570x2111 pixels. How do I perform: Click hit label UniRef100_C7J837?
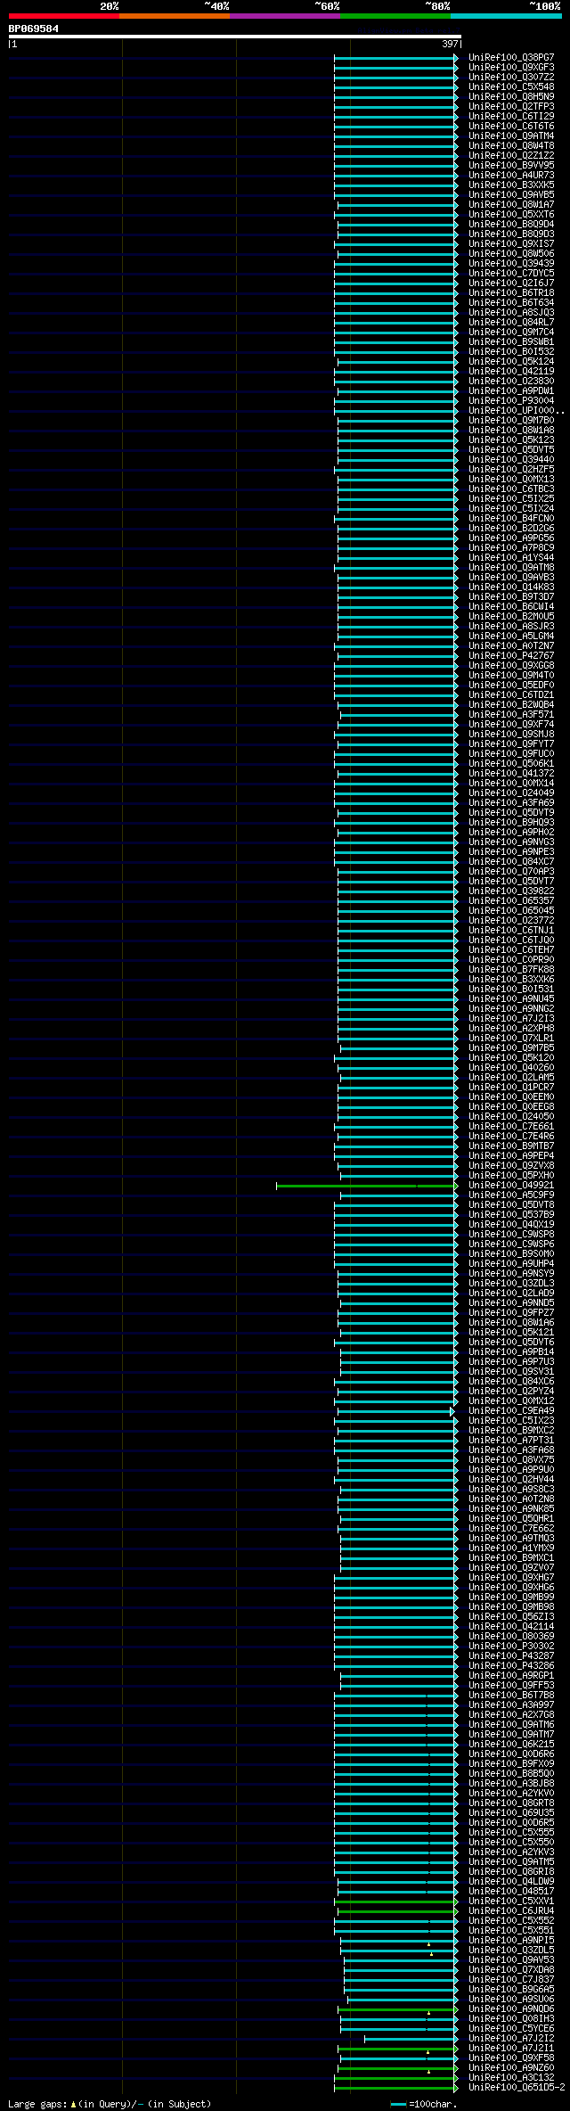click(x=511, y=1979)
